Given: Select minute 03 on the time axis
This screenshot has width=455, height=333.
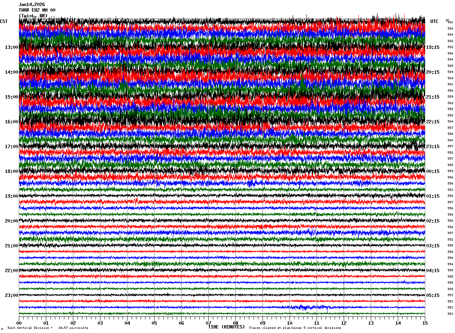Looking at the screenshot, I should (100, 323).
